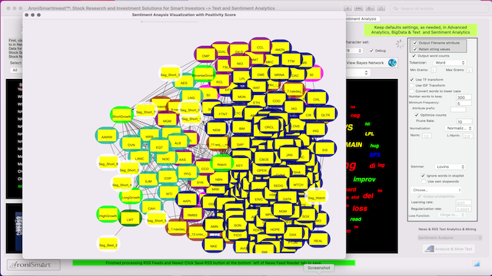Screen dimensions: 492x276
Task: Click the Analyze & Mine Text button
Action: tap(449, 248)
